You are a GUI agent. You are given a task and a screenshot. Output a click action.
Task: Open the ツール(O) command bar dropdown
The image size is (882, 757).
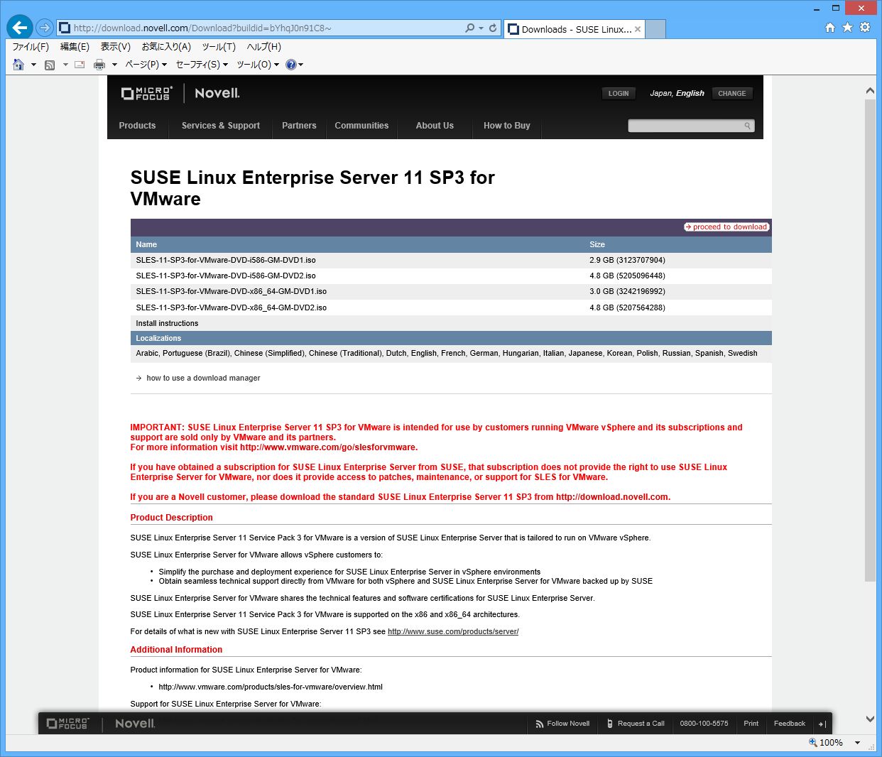click(258, 65)
